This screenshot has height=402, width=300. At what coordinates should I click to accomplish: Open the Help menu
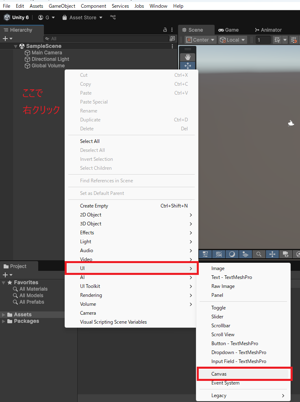click(x=178, y=6)
